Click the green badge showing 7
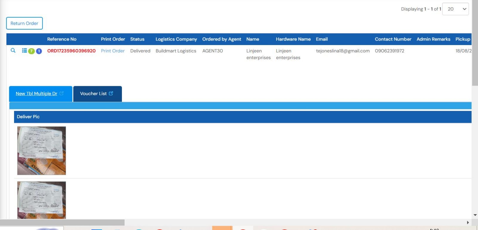Screen dimensions: 478x230 [31, 51]
